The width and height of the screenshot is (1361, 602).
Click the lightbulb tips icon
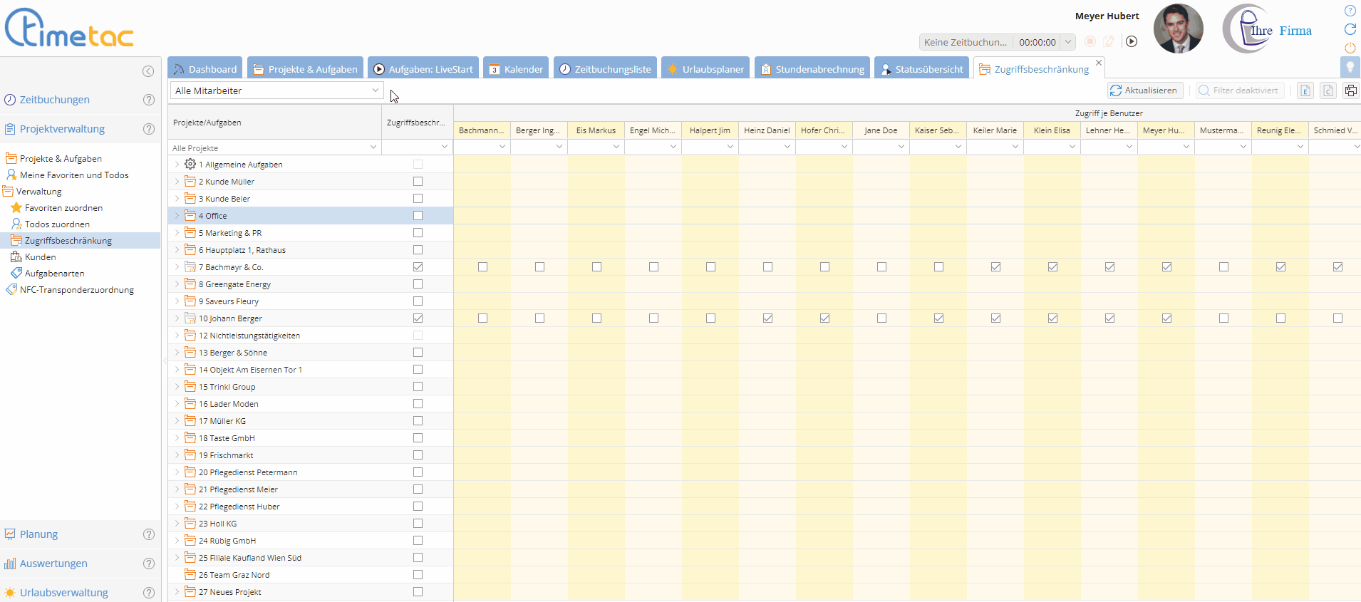point(1350,68)
